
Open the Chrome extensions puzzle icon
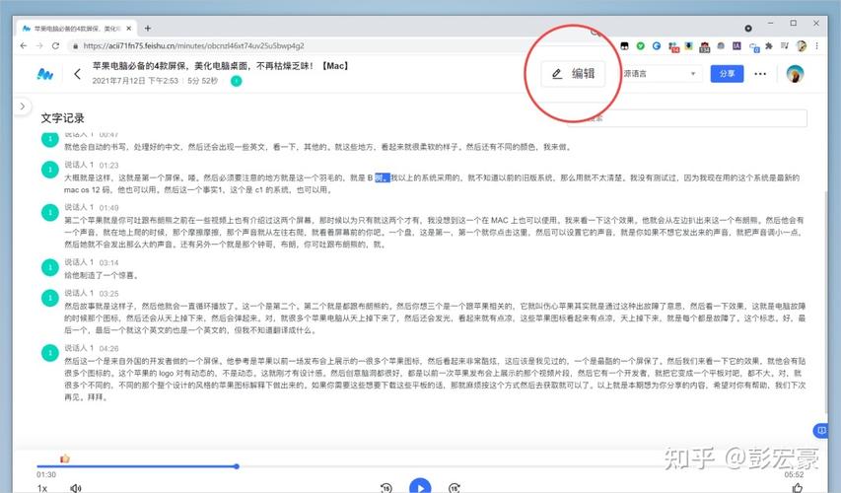(x=769, y=46)
